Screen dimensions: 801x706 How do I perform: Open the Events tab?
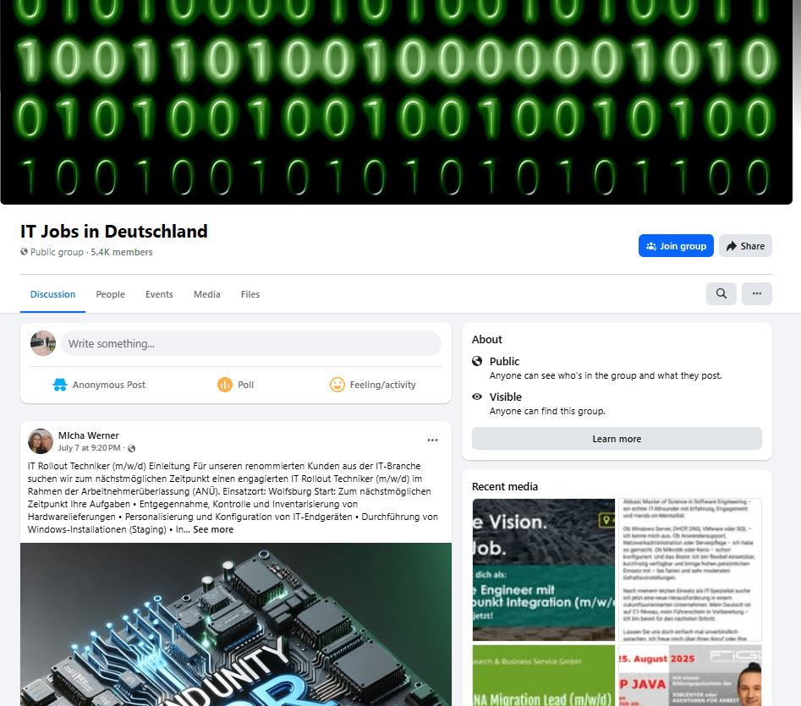coord(159,294)
